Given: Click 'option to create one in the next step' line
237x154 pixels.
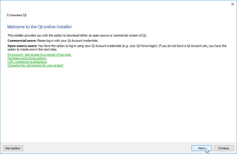Looking at the screenshot, I should coord(32,49).
